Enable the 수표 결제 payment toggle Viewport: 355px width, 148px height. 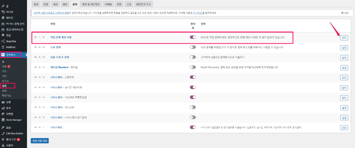tap(193, 47)
